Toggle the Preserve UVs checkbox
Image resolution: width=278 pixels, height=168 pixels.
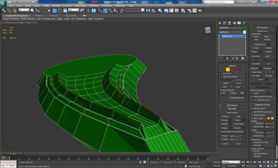click(x=253, y=44)
